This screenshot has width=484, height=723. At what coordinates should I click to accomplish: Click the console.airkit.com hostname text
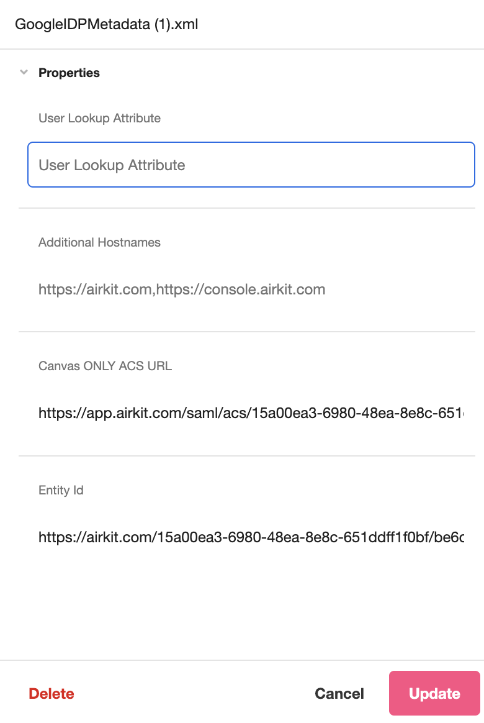241,289
